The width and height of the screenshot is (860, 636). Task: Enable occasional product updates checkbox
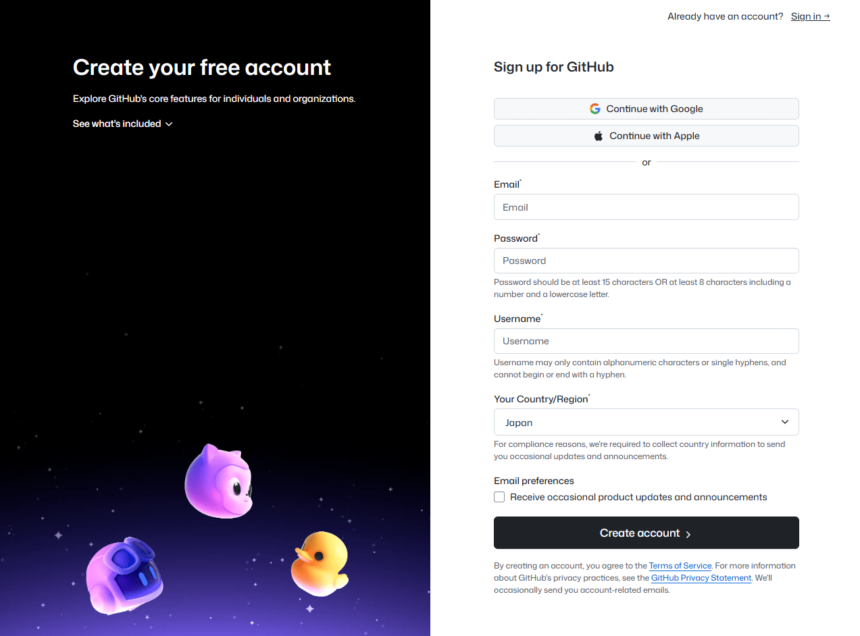[499, 498]
